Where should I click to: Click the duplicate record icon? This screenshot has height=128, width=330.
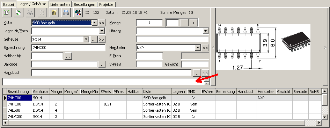coord(18,13)
